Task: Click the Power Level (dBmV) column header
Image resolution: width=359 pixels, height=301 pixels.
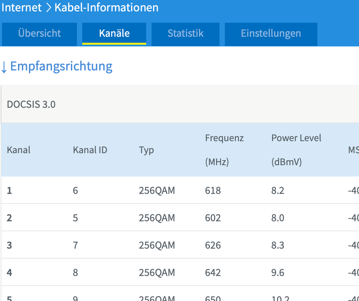Action: 296,150
